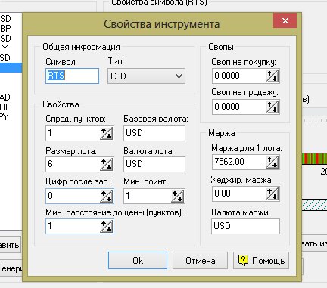This screenshot has height=288, width=327.
Task: Confirm the dialog with the Ok button
Action: pyautogui.click(x=138, y=261)
